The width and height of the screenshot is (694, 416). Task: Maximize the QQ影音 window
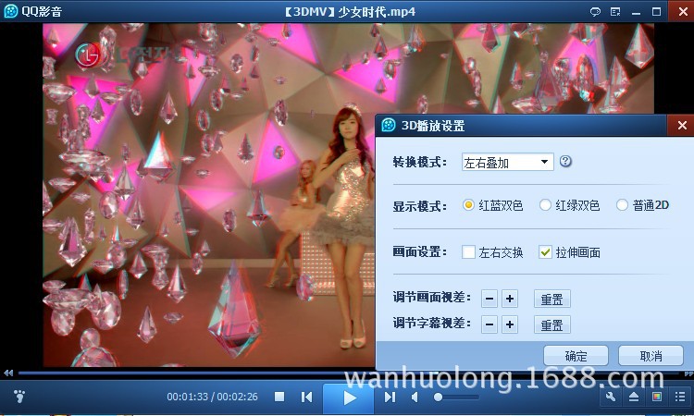(656, 12)
